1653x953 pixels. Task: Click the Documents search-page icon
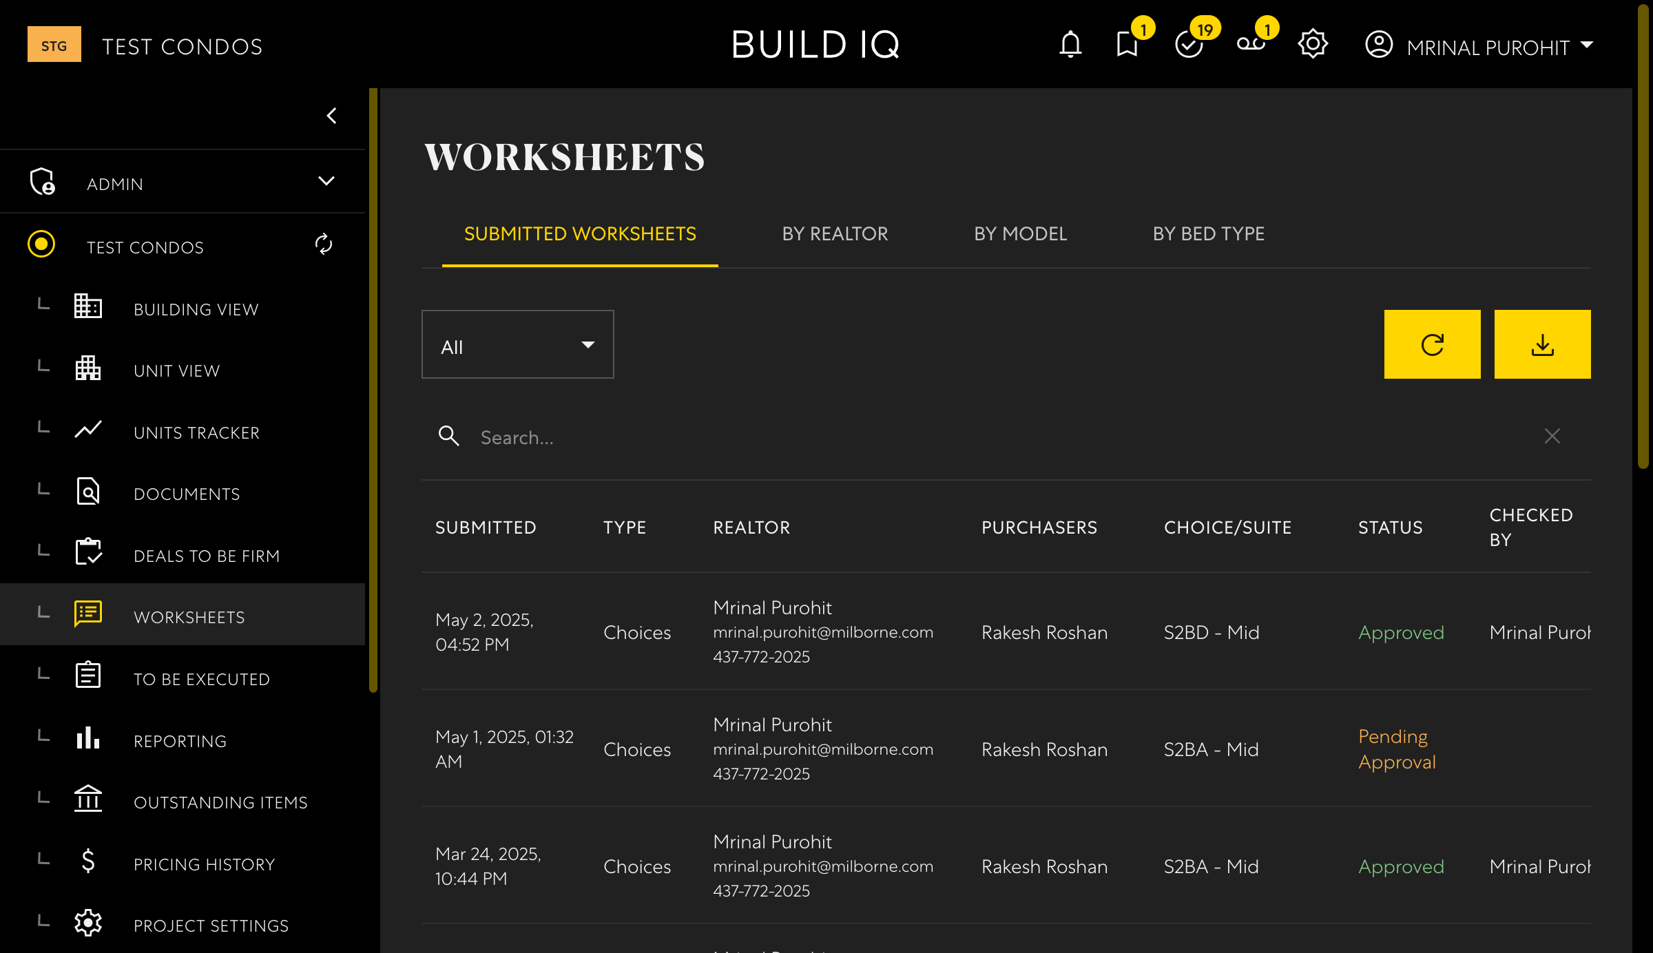pos(88,491)
